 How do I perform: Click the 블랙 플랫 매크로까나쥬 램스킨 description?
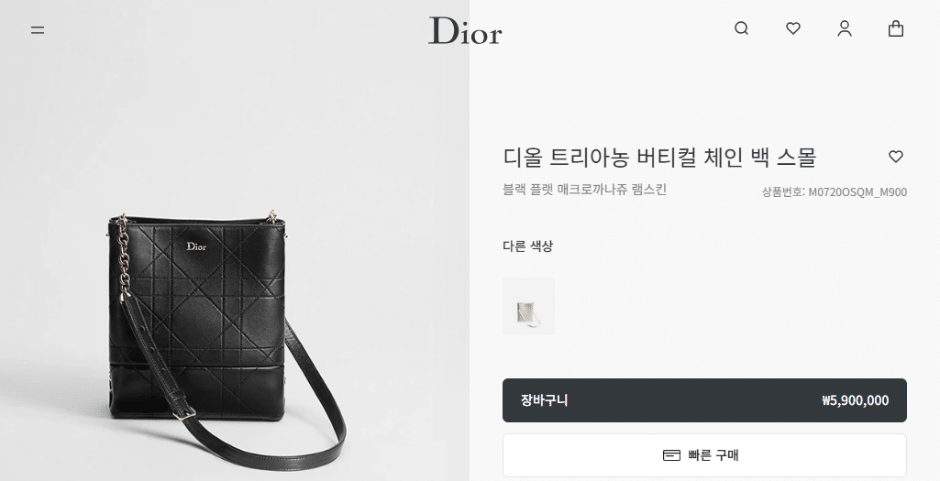click(584, 190)
